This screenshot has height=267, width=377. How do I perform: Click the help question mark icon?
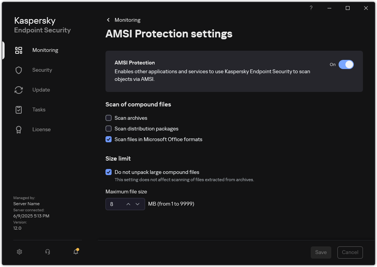(x=311, y=8)
